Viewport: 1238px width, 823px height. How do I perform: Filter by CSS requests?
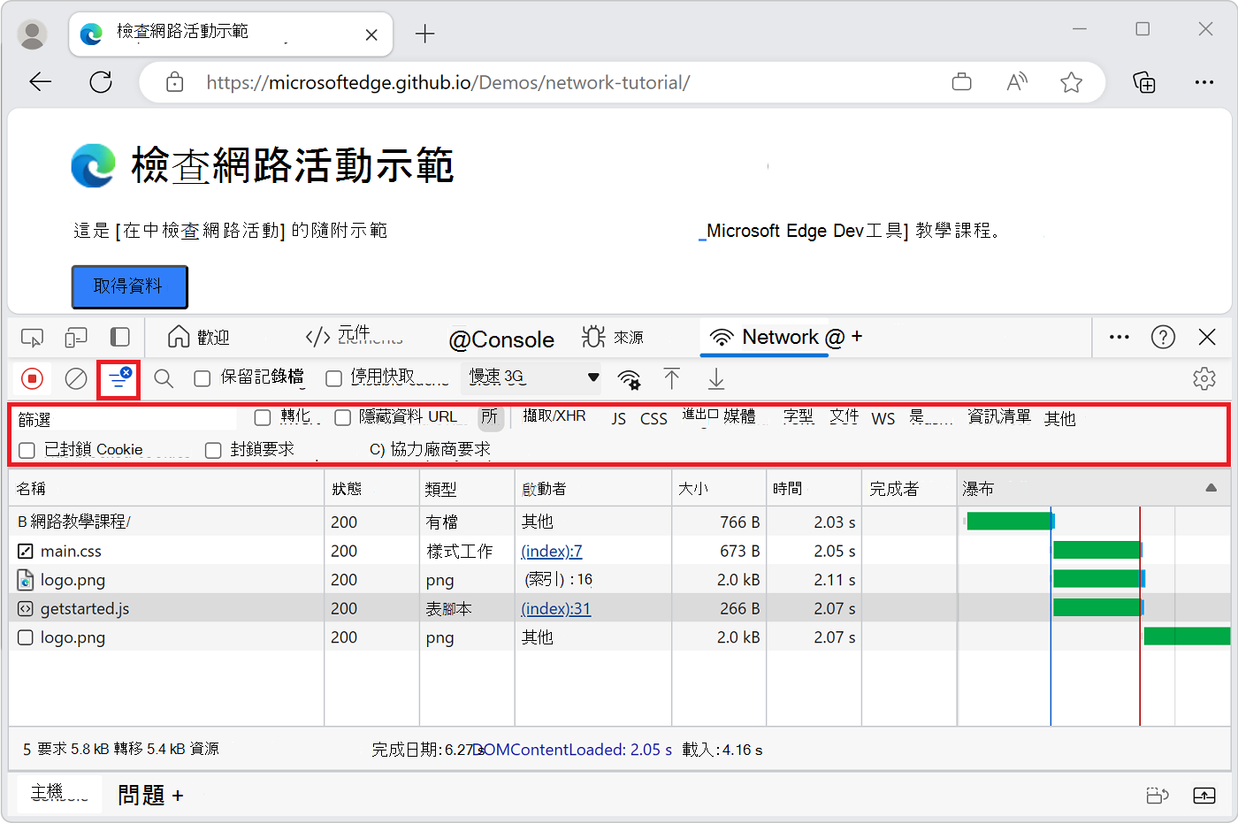pyautogui.click(x=653, y=418)
